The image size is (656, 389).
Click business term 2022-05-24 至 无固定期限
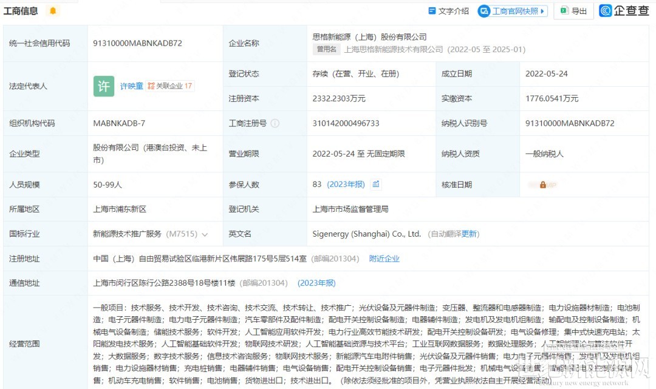358,154
